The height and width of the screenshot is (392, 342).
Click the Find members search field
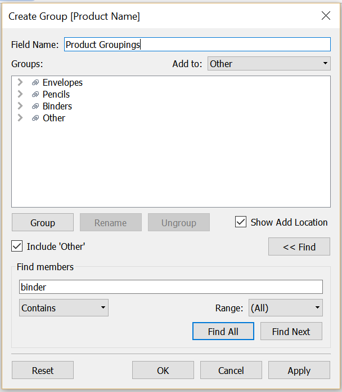click(x=170, y=287)
